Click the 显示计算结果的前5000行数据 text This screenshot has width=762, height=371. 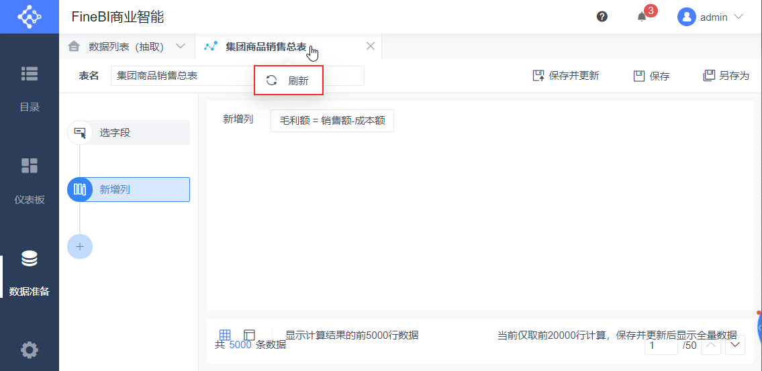[x=352, y=335]
